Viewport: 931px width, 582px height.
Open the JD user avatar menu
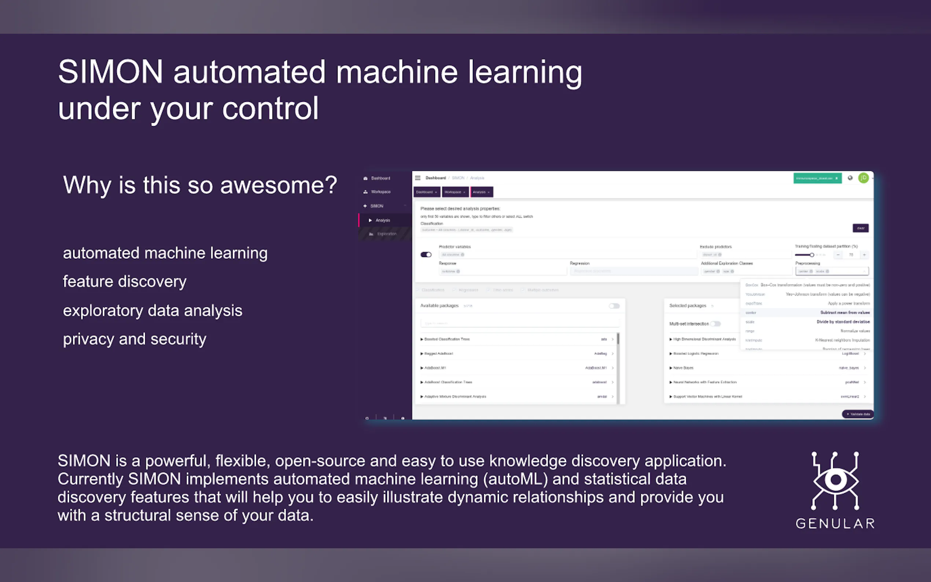coord(863,178)
